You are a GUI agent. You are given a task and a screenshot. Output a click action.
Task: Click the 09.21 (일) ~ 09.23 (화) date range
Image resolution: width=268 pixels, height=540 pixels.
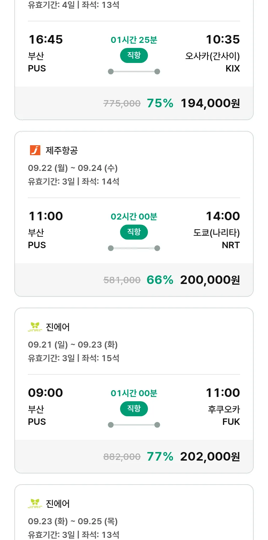click(73, 345)
